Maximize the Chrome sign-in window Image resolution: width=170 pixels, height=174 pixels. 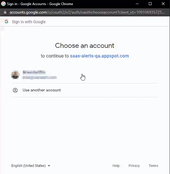[x=150, y=4]
